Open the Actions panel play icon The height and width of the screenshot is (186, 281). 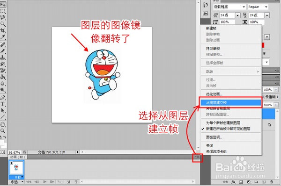coord(206,14)
